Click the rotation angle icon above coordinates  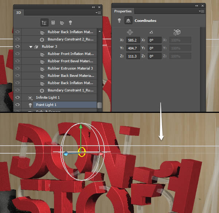point(151,32)
